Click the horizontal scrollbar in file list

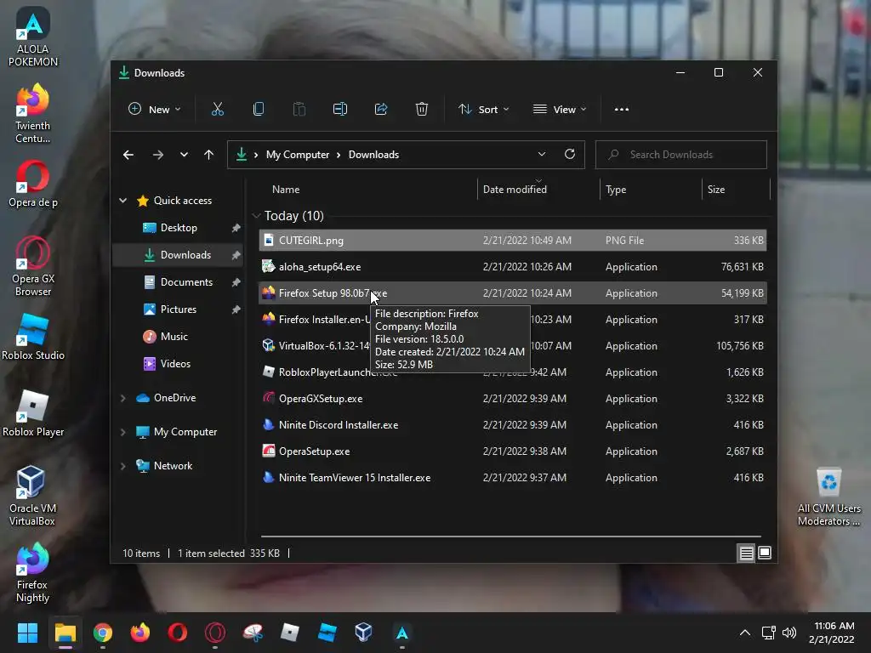pyautogui.click(x=511, y=537)
